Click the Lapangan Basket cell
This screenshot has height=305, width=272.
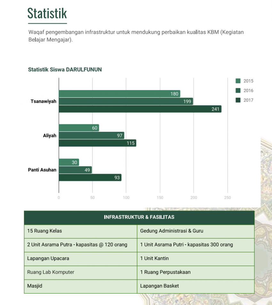[x=196, y=286]
